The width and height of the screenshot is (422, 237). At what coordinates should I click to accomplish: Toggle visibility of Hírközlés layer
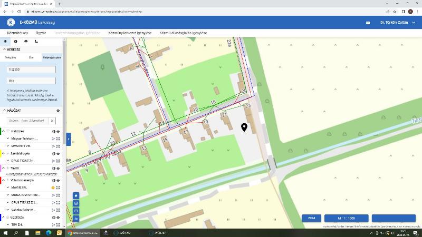(x=58, y=131)
